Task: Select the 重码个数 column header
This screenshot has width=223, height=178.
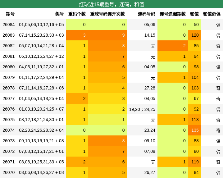Action: 77,14
